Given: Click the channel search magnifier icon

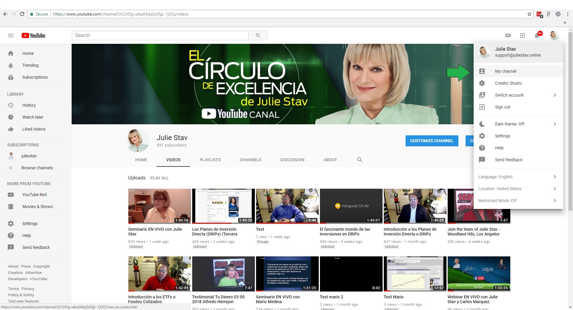Looking at the screenshot, I should click(360, 160).
